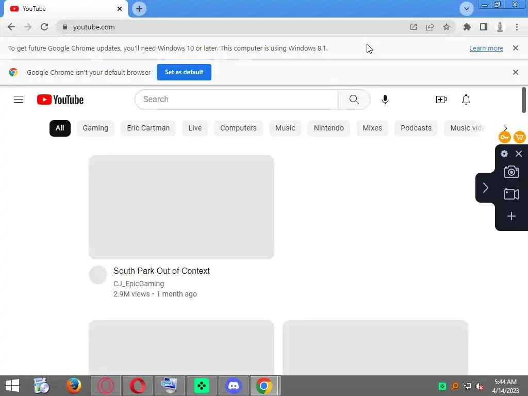Select the Music chip
Image resolution: width=528 pixels, height=396 pixels.
(285, 128)
